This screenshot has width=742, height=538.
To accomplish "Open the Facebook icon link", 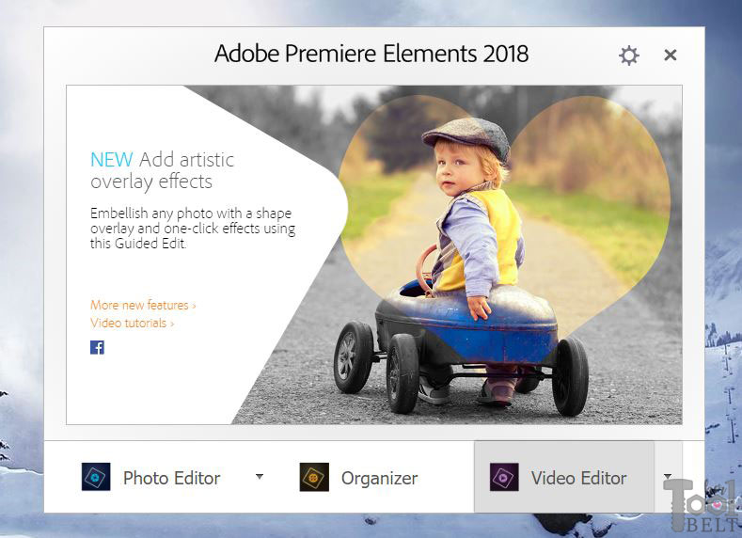I will pyautogui.click(x=97, y=347).
